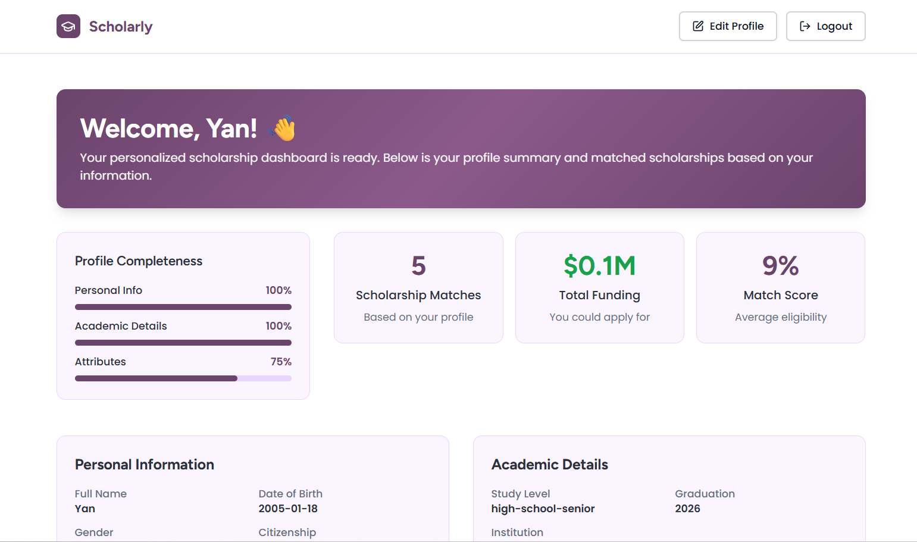Click the Welcome, Yan! banner heading
The width and height of the screenshot is (917, 542).
(x=168, y=129)
